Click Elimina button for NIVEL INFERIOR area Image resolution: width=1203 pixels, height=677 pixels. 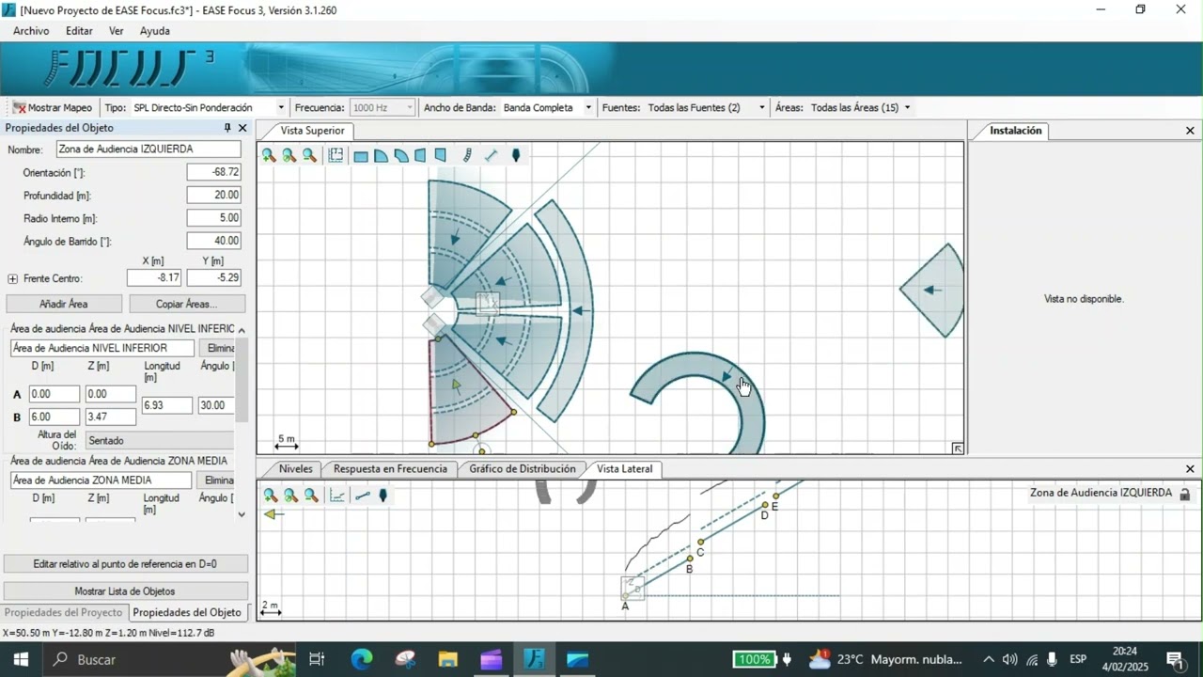click(x=217, y=348)
